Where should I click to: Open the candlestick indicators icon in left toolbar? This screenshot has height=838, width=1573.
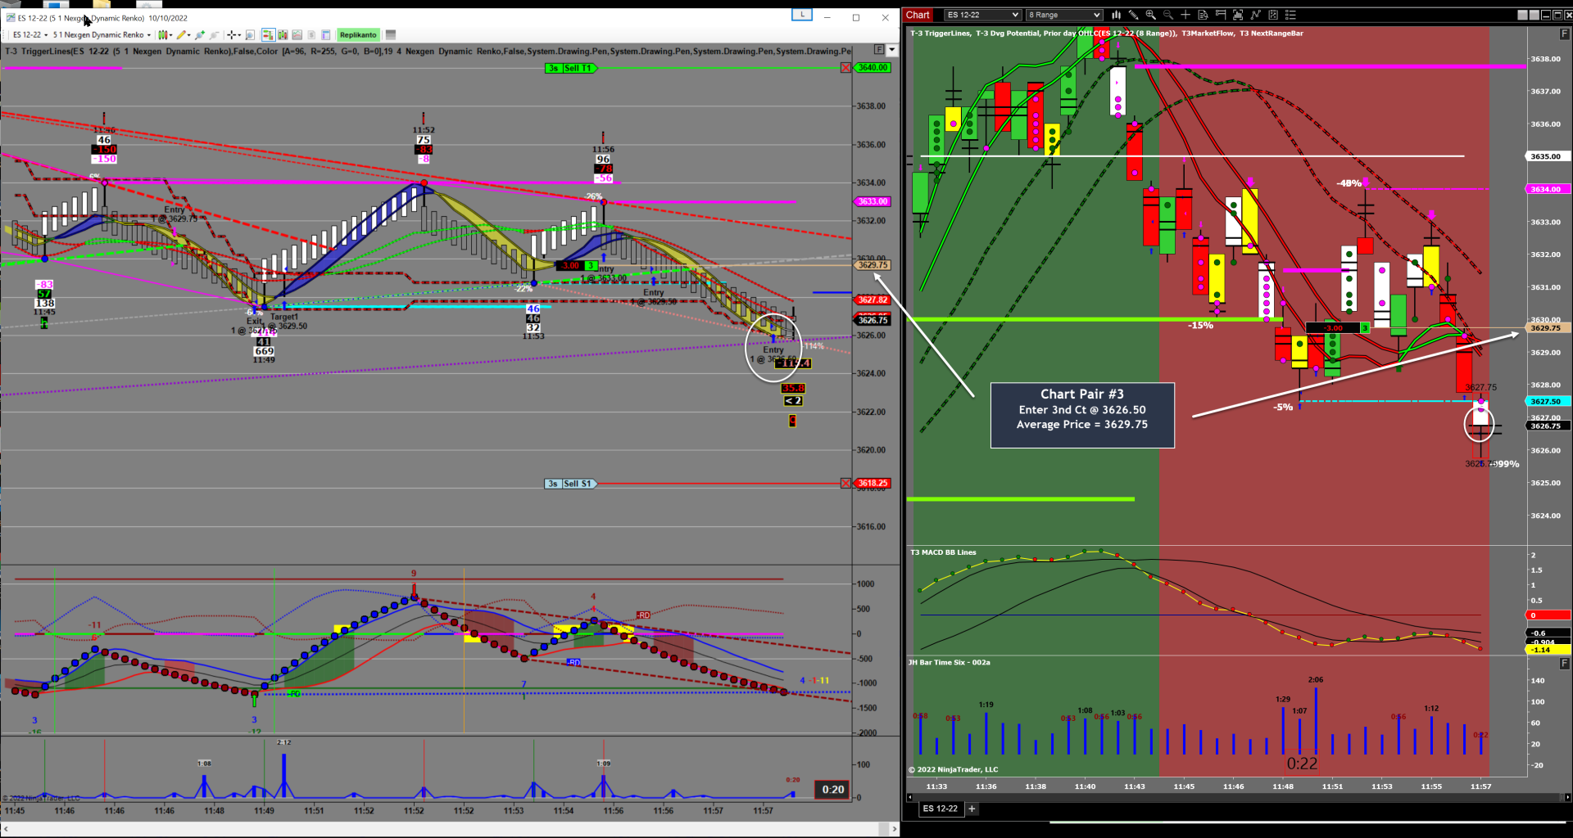(283, 35)
